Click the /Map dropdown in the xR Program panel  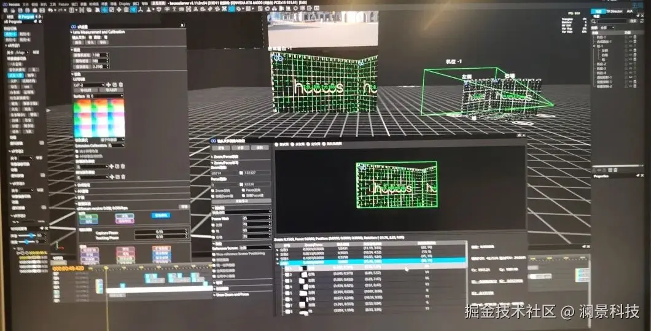[x=22, y=52]
